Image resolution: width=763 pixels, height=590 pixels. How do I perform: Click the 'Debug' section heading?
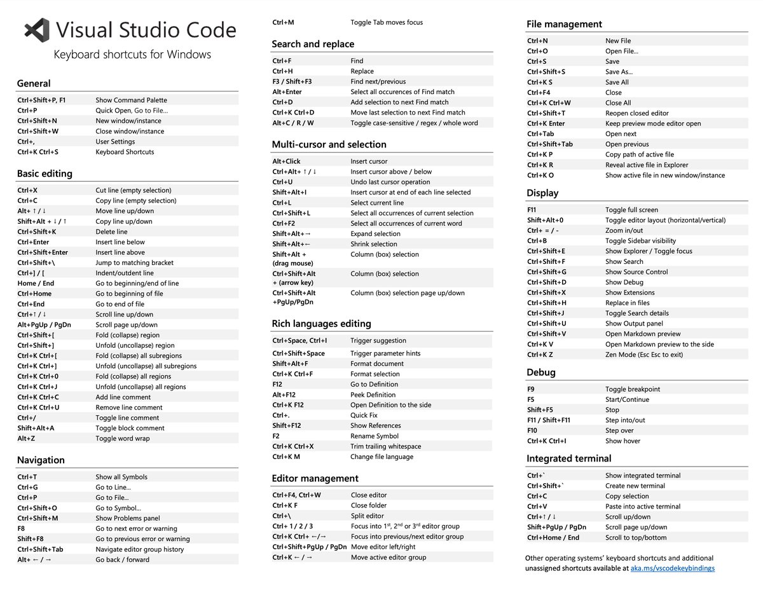tap(541, 372)
